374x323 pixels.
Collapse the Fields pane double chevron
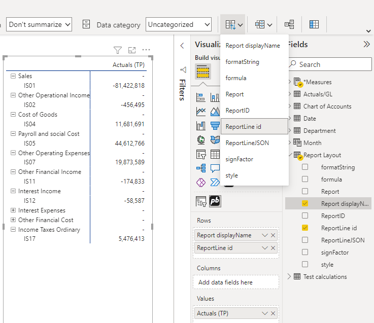click(366, 44)
